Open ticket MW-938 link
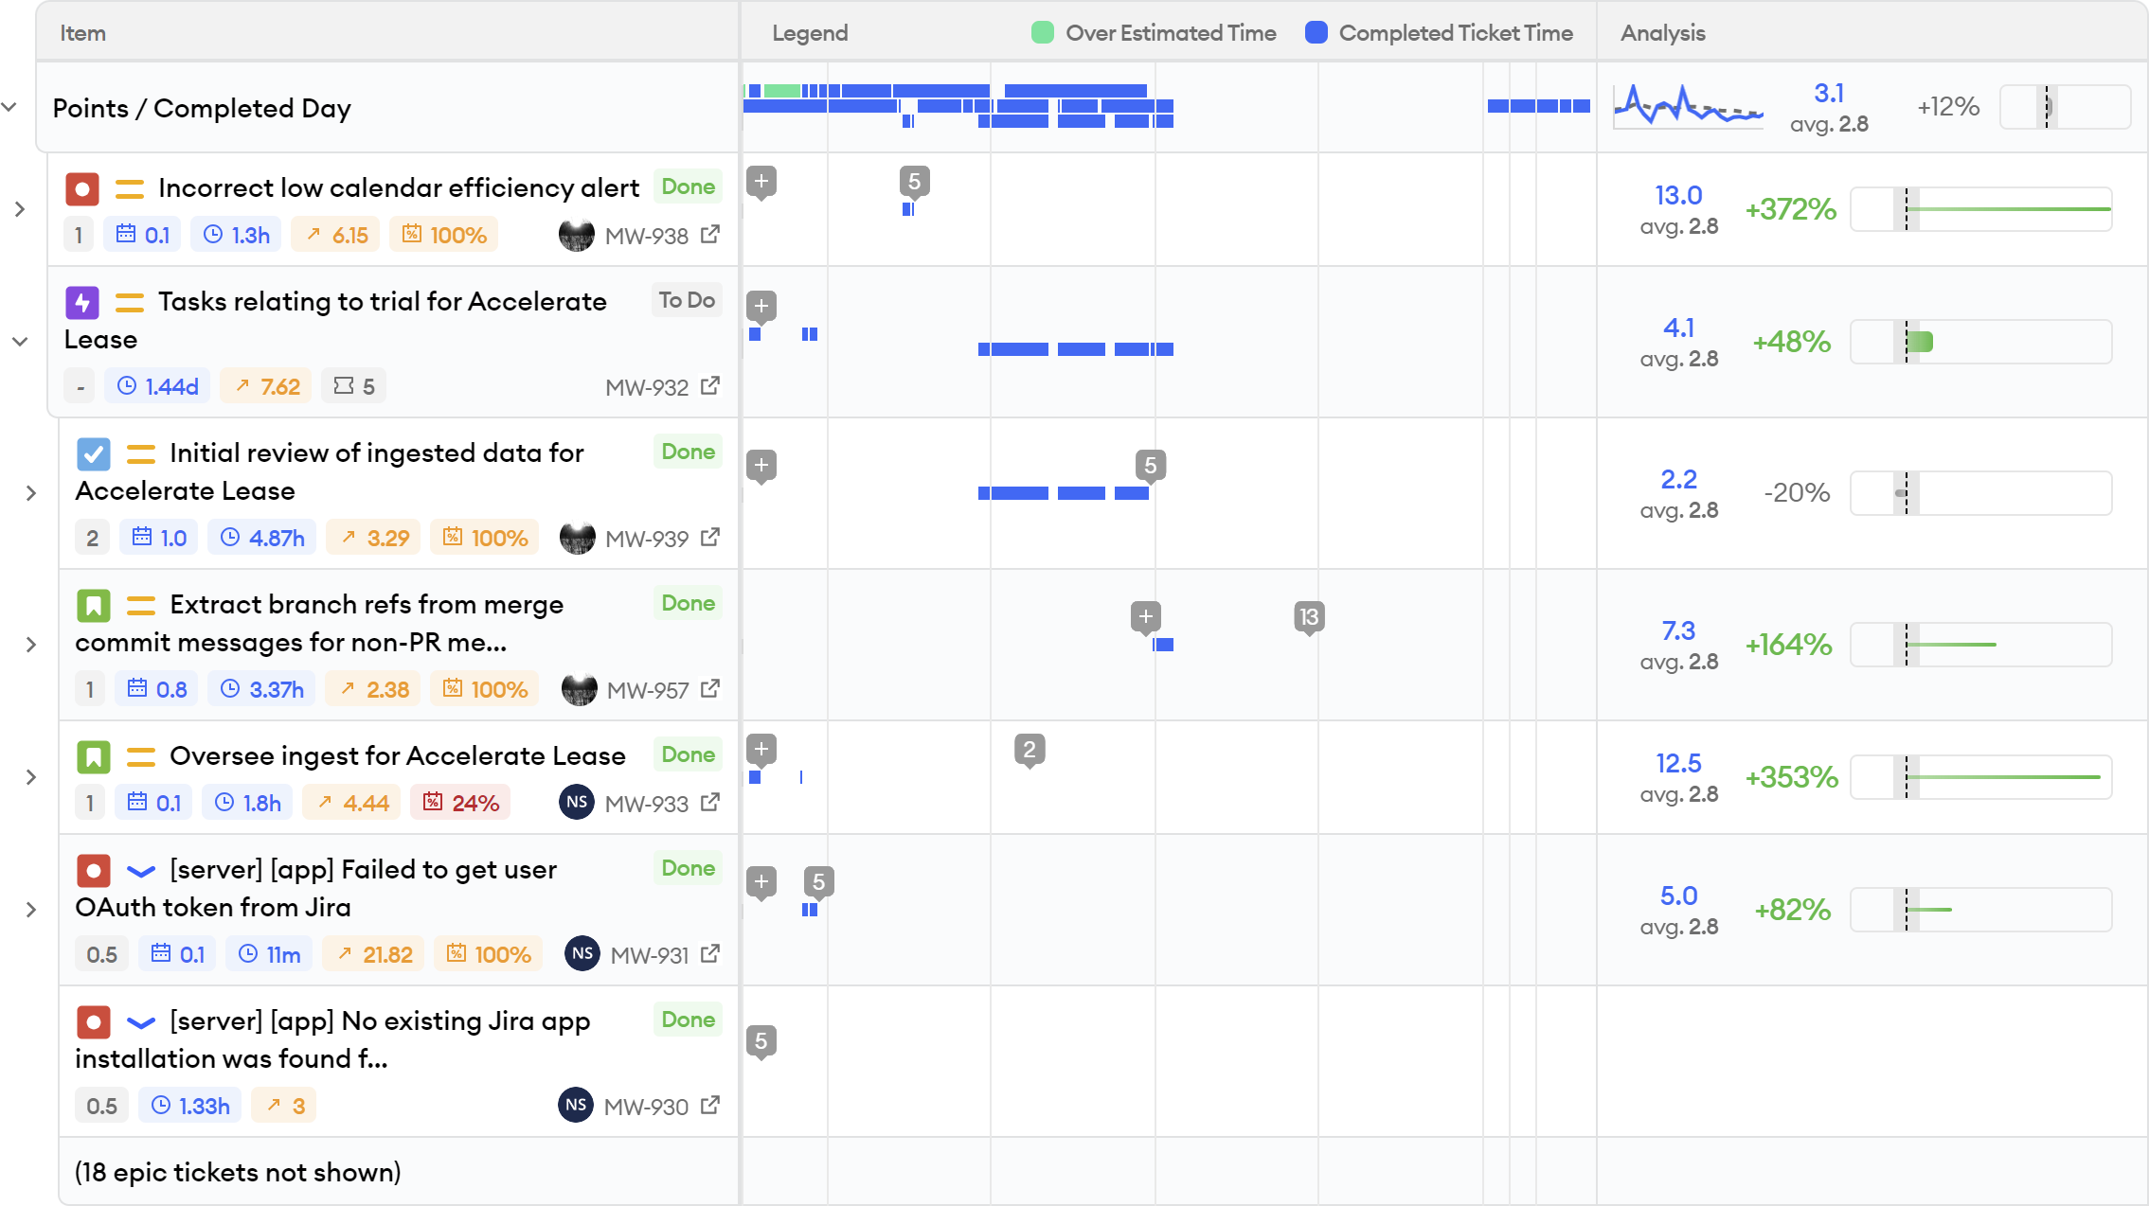The width and height of the screenshot is (2149, 1206). point(646,236)
